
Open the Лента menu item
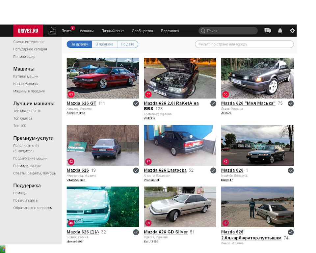[66, 31]
